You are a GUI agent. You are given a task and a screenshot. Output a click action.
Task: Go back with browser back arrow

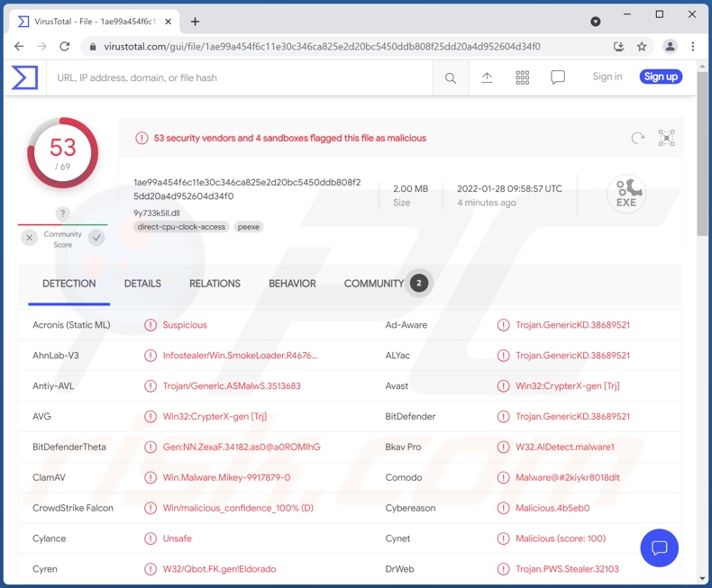19,46
